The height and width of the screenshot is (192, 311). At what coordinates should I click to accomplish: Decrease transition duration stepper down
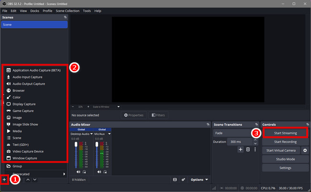(x=255, y=143)
